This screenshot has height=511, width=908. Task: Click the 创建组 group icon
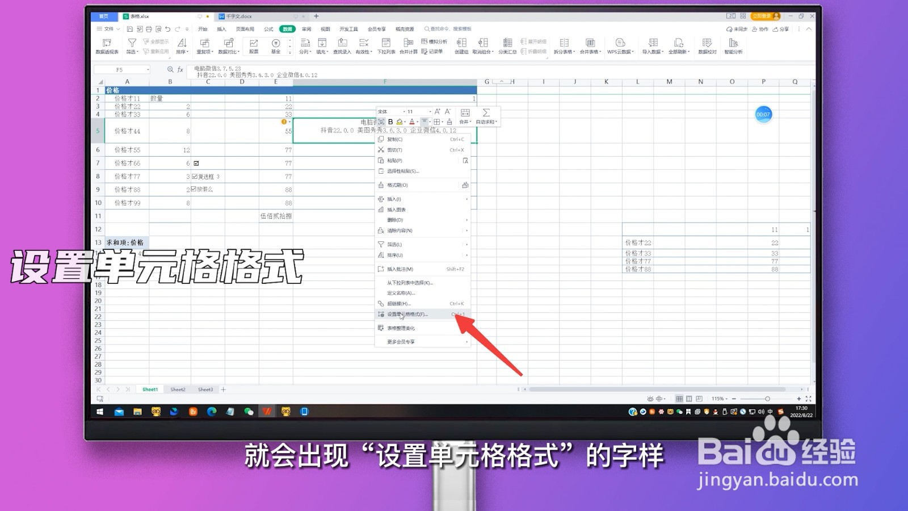point(461,46)
